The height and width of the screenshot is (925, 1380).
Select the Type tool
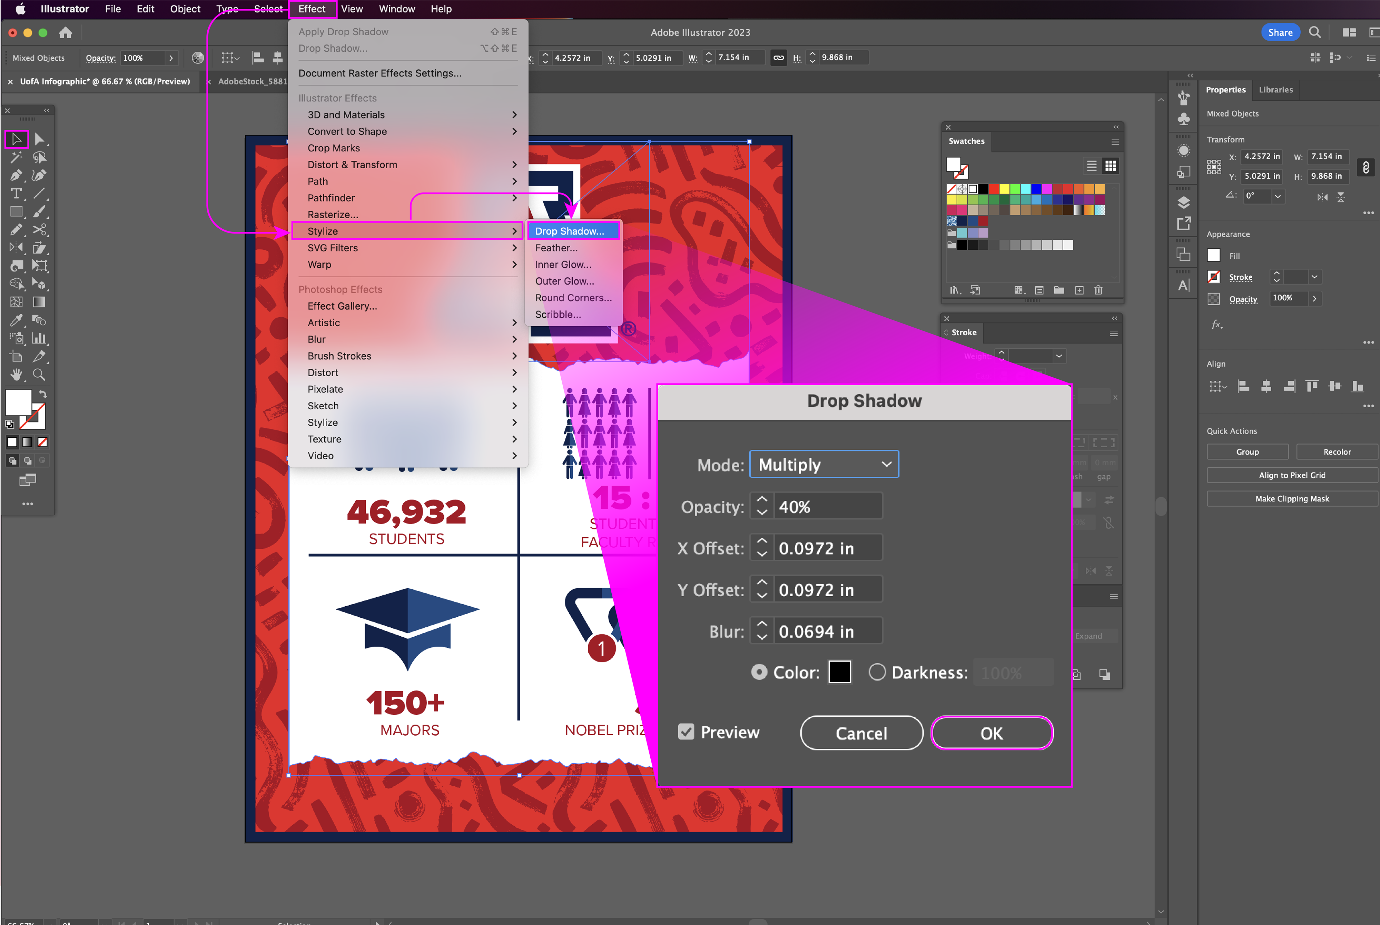(x=16, y=193)
